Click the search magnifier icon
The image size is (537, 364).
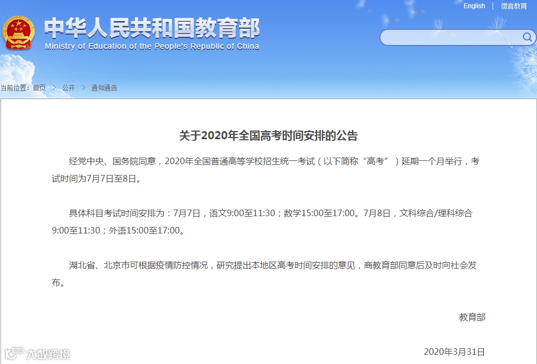pos(527,37)
